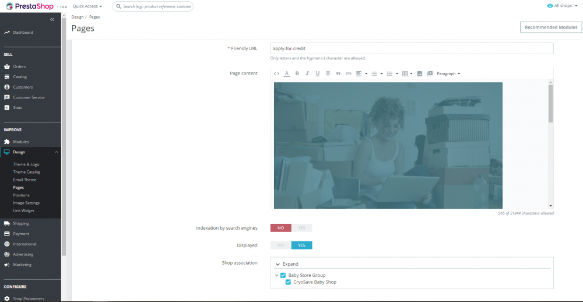
Task: Open Email Theme submenu item
Action: click(x=25, y=180)
